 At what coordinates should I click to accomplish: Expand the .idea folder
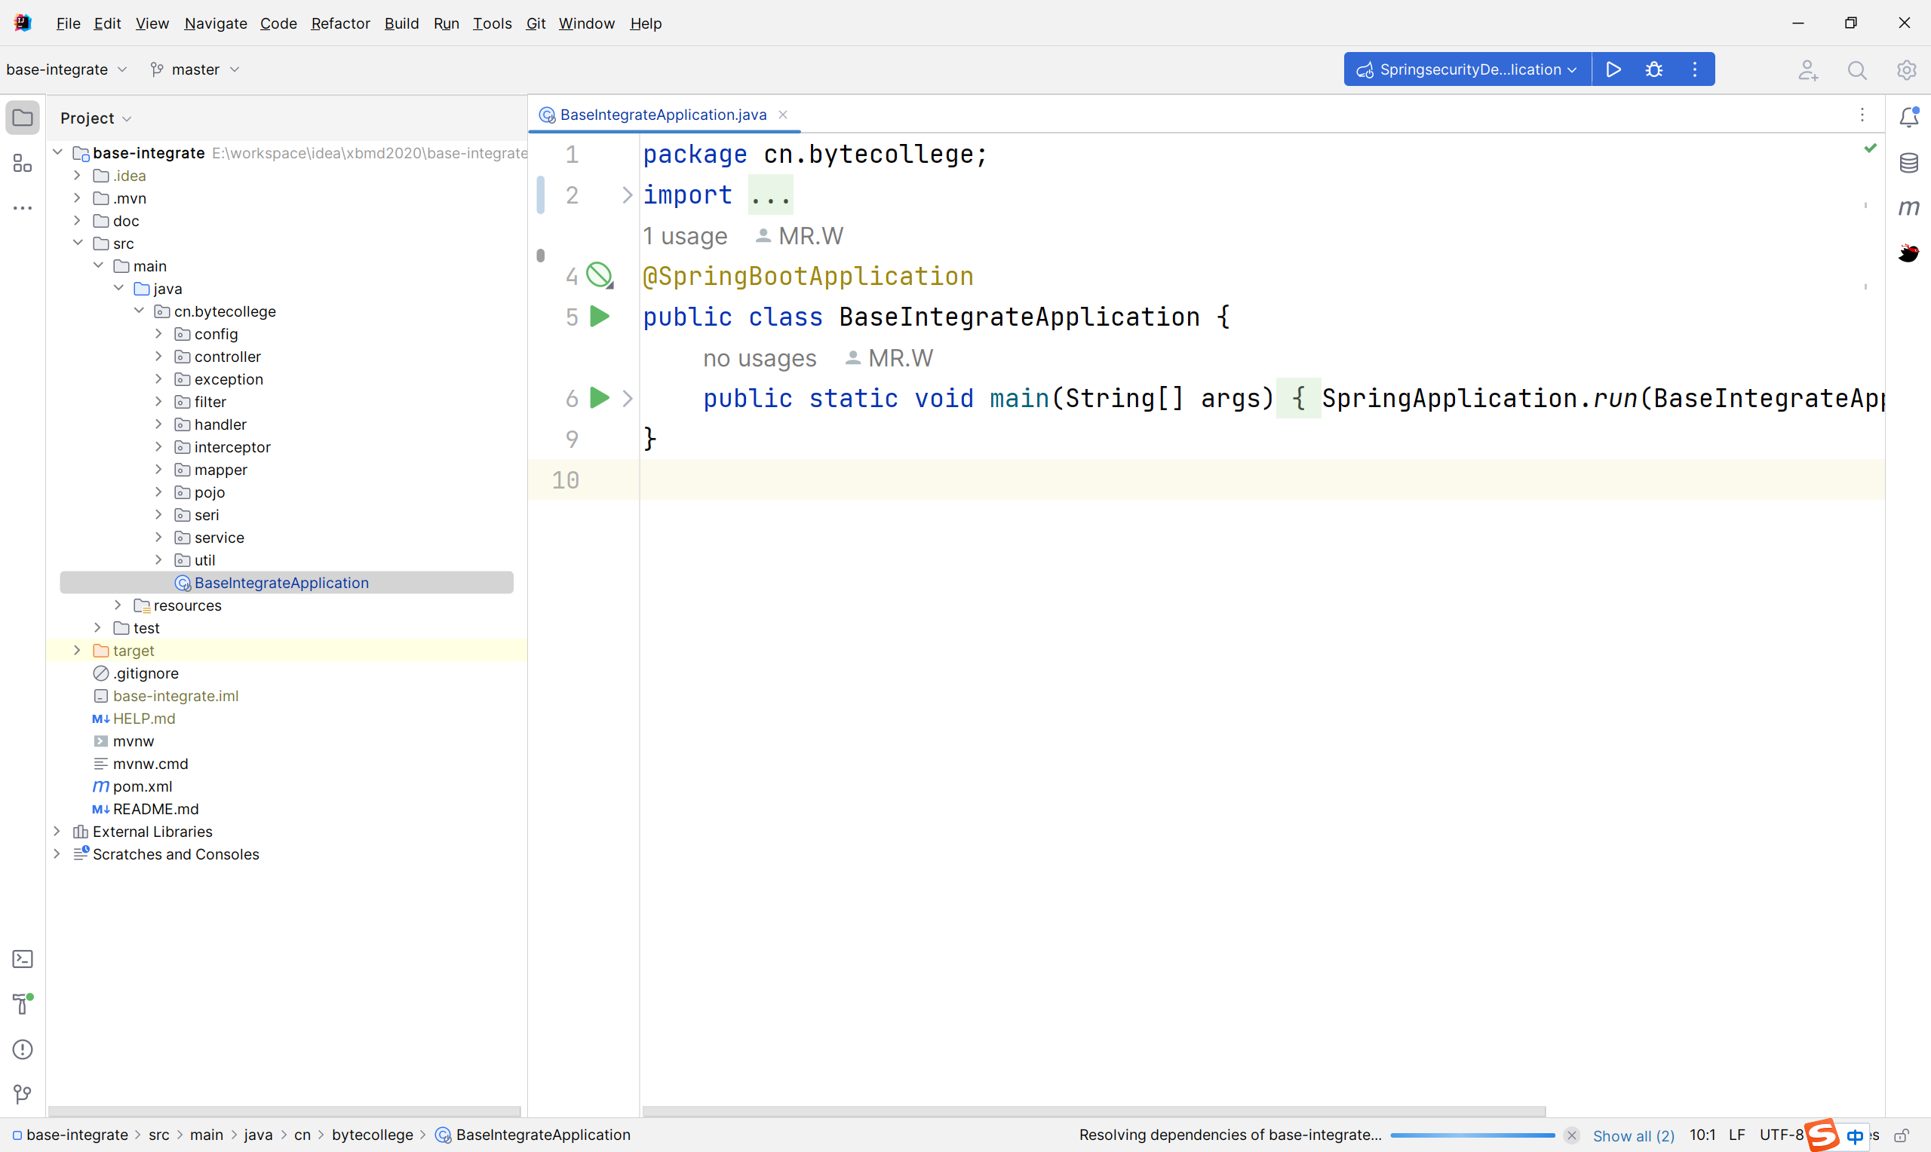tap(77, 176)
